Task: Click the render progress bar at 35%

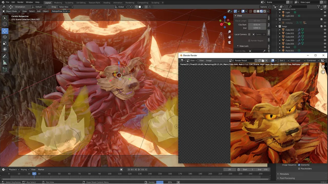Action: [166, 182]
